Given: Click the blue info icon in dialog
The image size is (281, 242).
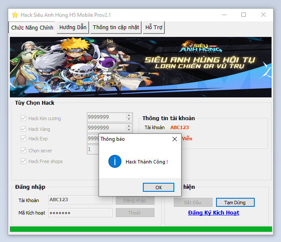Looking at the screenshot, I should coord(115,161).
